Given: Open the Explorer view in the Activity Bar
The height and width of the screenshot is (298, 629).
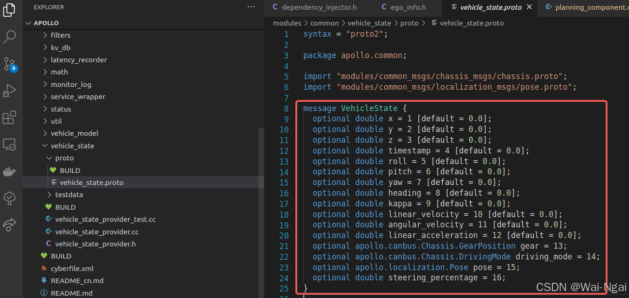Looking at the screenshot, I should [10, 10].
